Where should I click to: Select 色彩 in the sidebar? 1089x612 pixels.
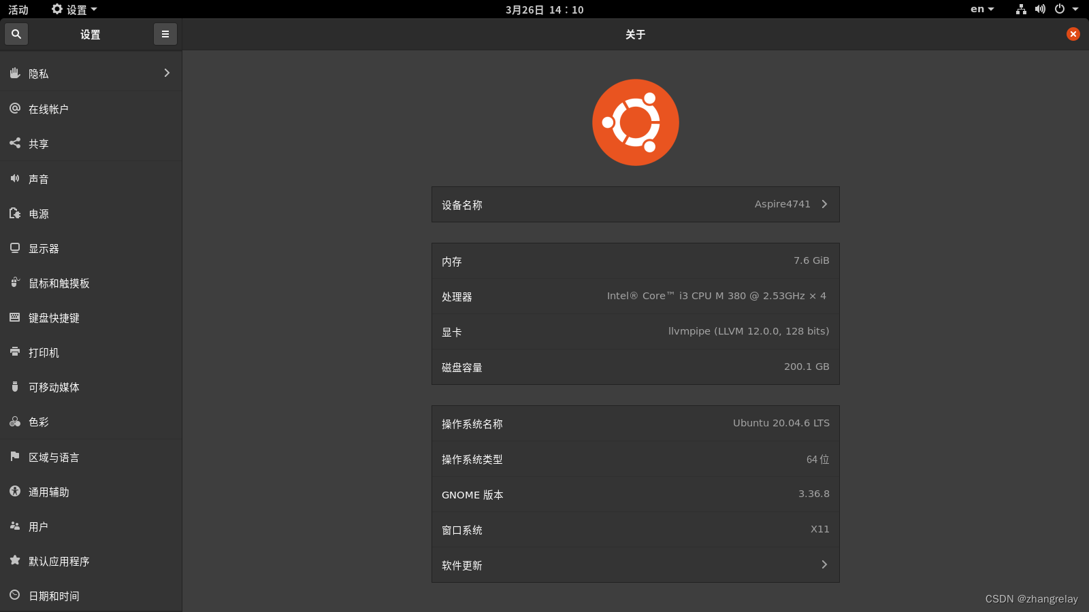pos(91,422)
